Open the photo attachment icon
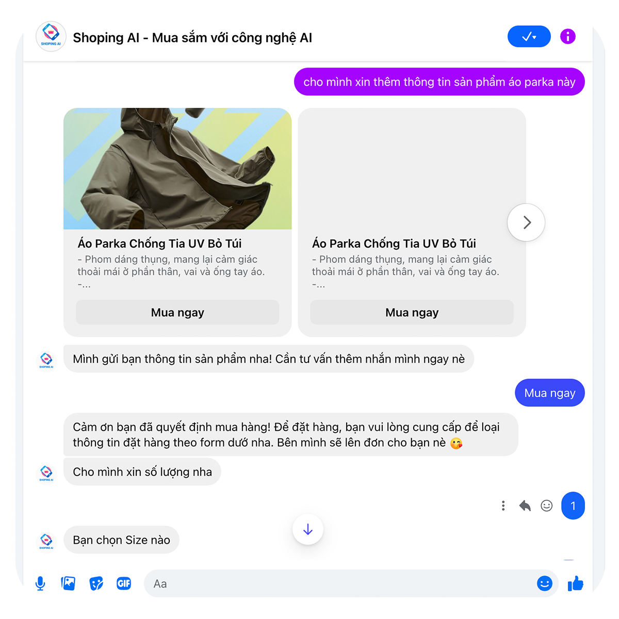This screenshot has height=619, width=619. (x=68, y=583)
